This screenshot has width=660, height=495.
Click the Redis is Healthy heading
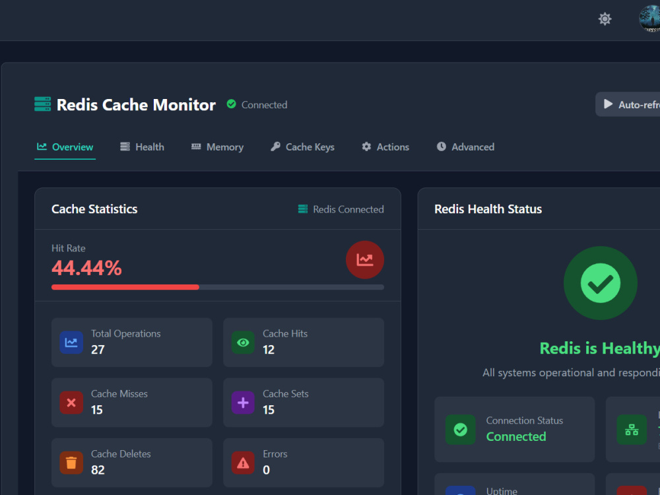pos(600,348)
